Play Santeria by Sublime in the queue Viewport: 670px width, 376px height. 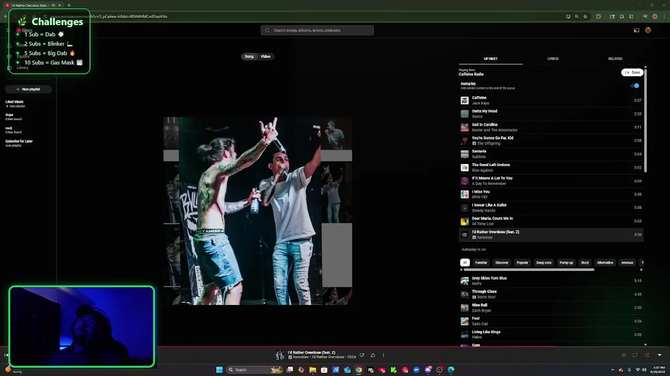(x=551, y=154)
